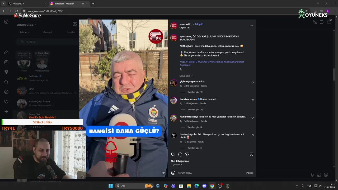
Task: Expand 4 replies under hakikifikracidayi comment
Action: coord(195,127)
